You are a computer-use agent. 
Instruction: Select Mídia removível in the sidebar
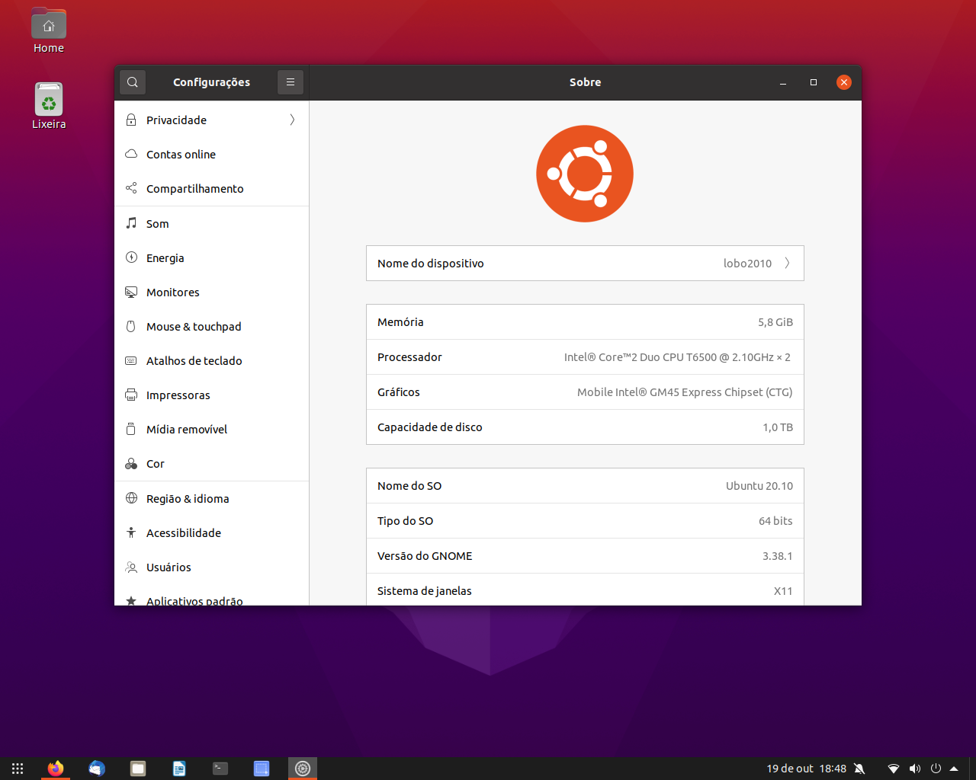[186, 429]
